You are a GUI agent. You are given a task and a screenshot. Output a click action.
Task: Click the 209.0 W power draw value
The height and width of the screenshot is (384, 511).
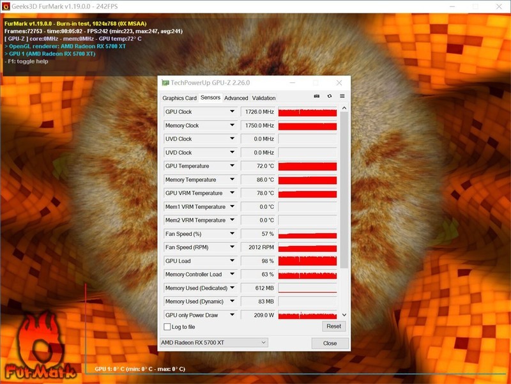coord(259,315)
